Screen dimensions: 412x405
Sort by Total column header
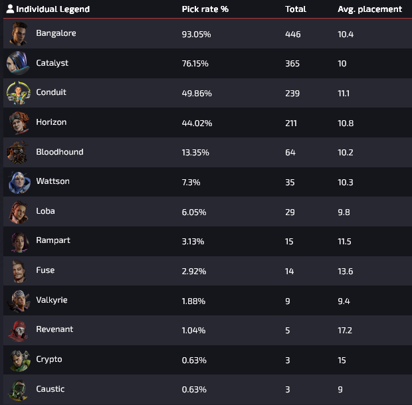click(x=295, y=9)
